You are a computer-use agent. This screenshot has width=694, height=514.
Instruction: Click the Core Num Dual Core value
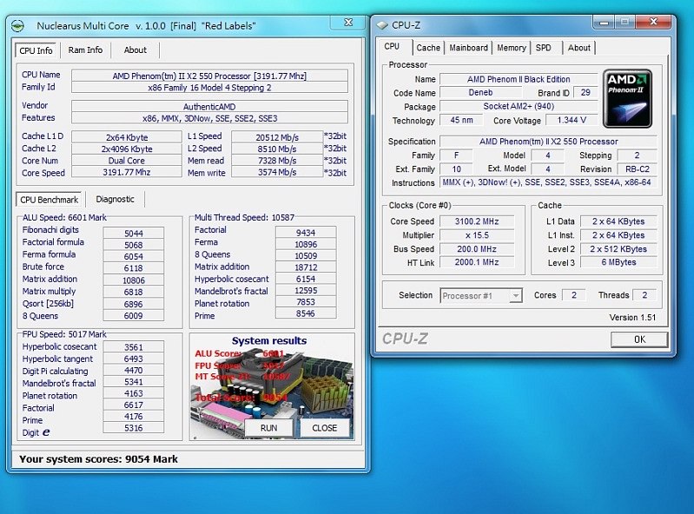[x=127, y=161]
